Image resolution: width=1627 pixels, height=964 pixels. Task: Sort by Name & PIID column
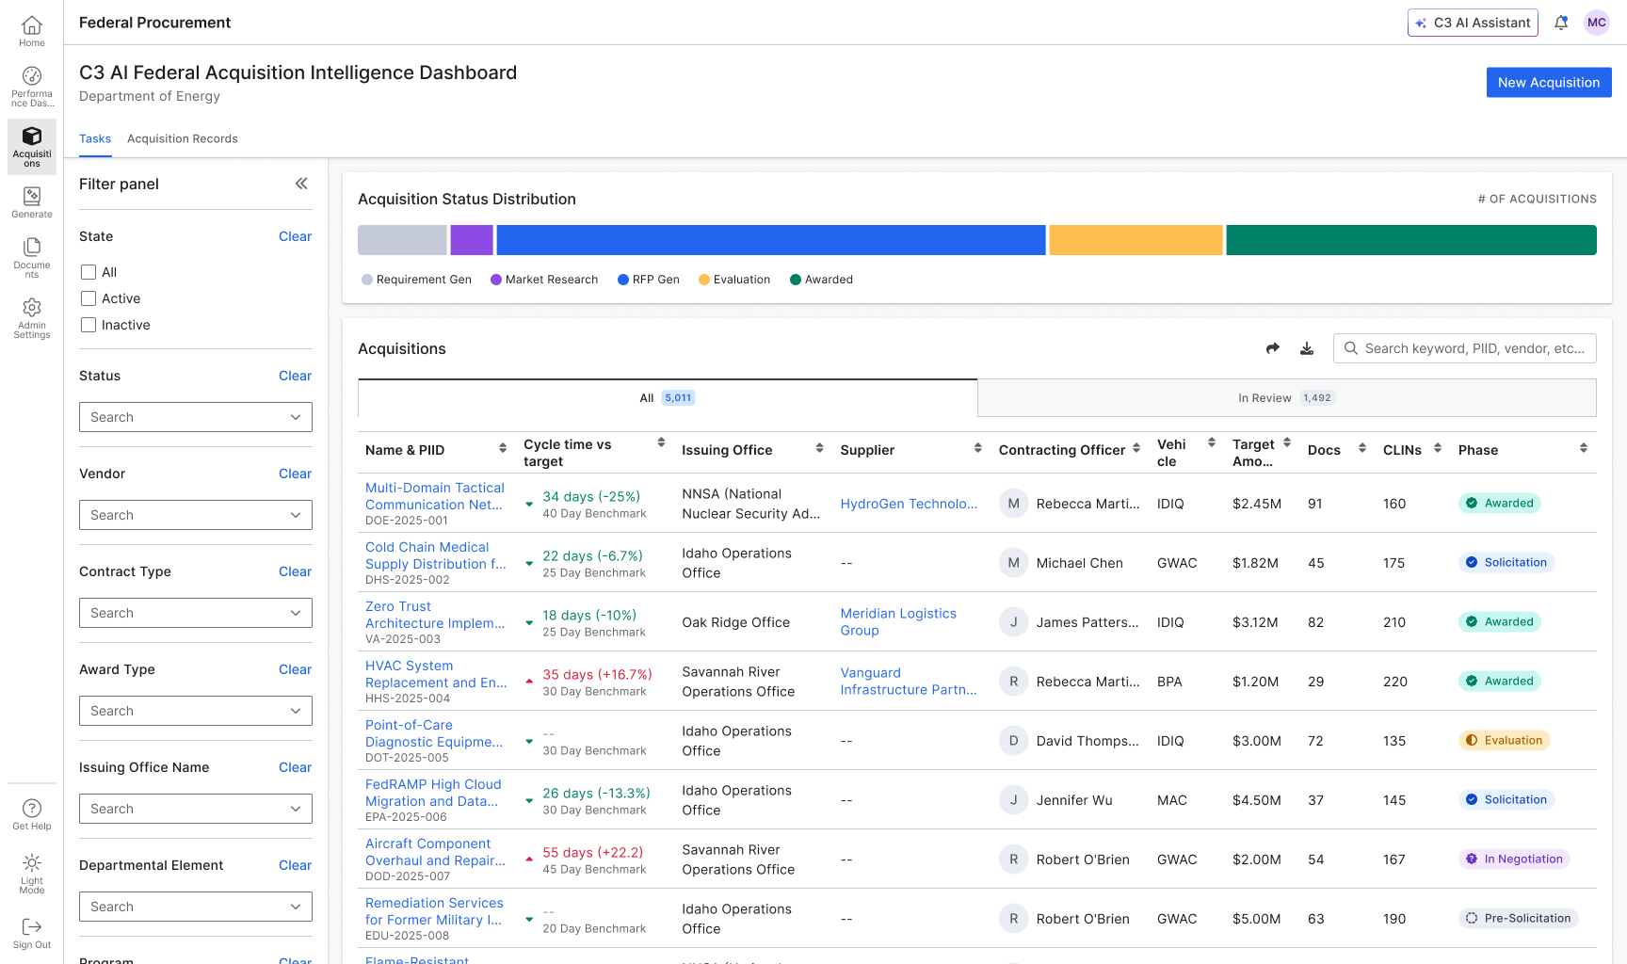coord(503,448)
